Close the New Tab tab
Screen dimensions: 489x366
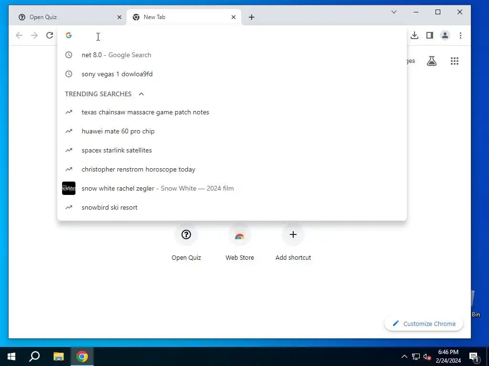pos(233,17)
